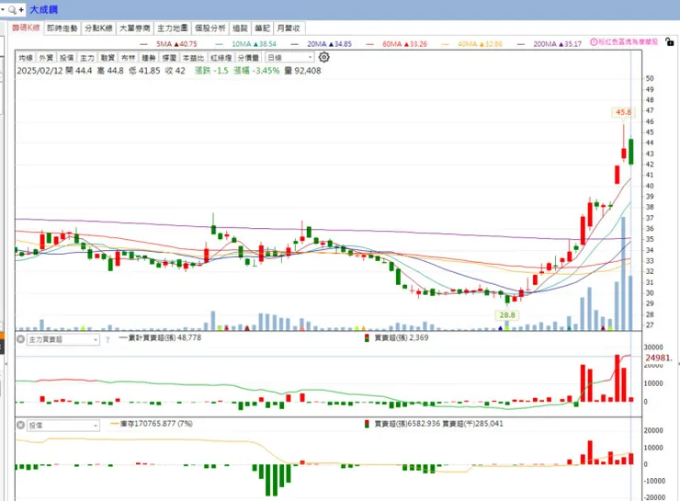Screen dimensions: 680x501
Task: Click the magnifier search icon
Action: coord(12,9)
